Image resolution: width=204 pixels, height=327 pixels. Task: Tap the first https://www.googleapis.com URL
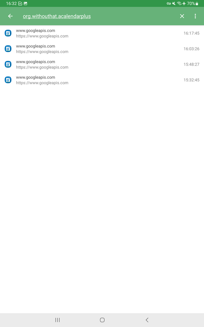42,36
